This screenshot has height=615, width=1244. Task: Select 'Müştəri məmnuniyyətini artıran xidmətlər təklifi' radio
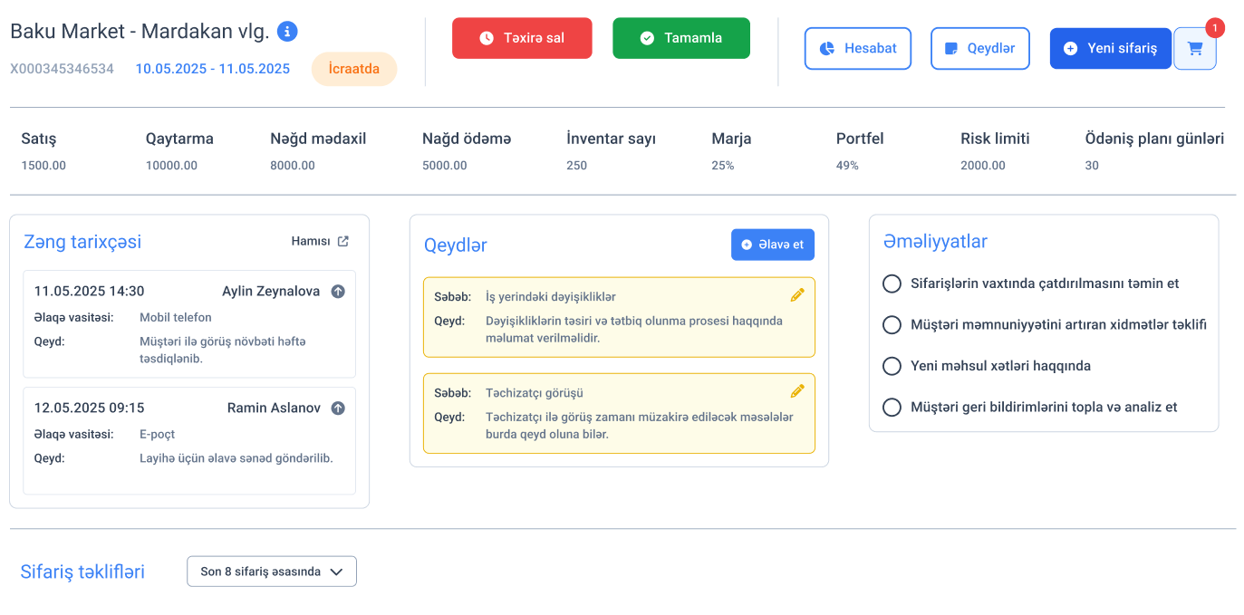point(892,325)
